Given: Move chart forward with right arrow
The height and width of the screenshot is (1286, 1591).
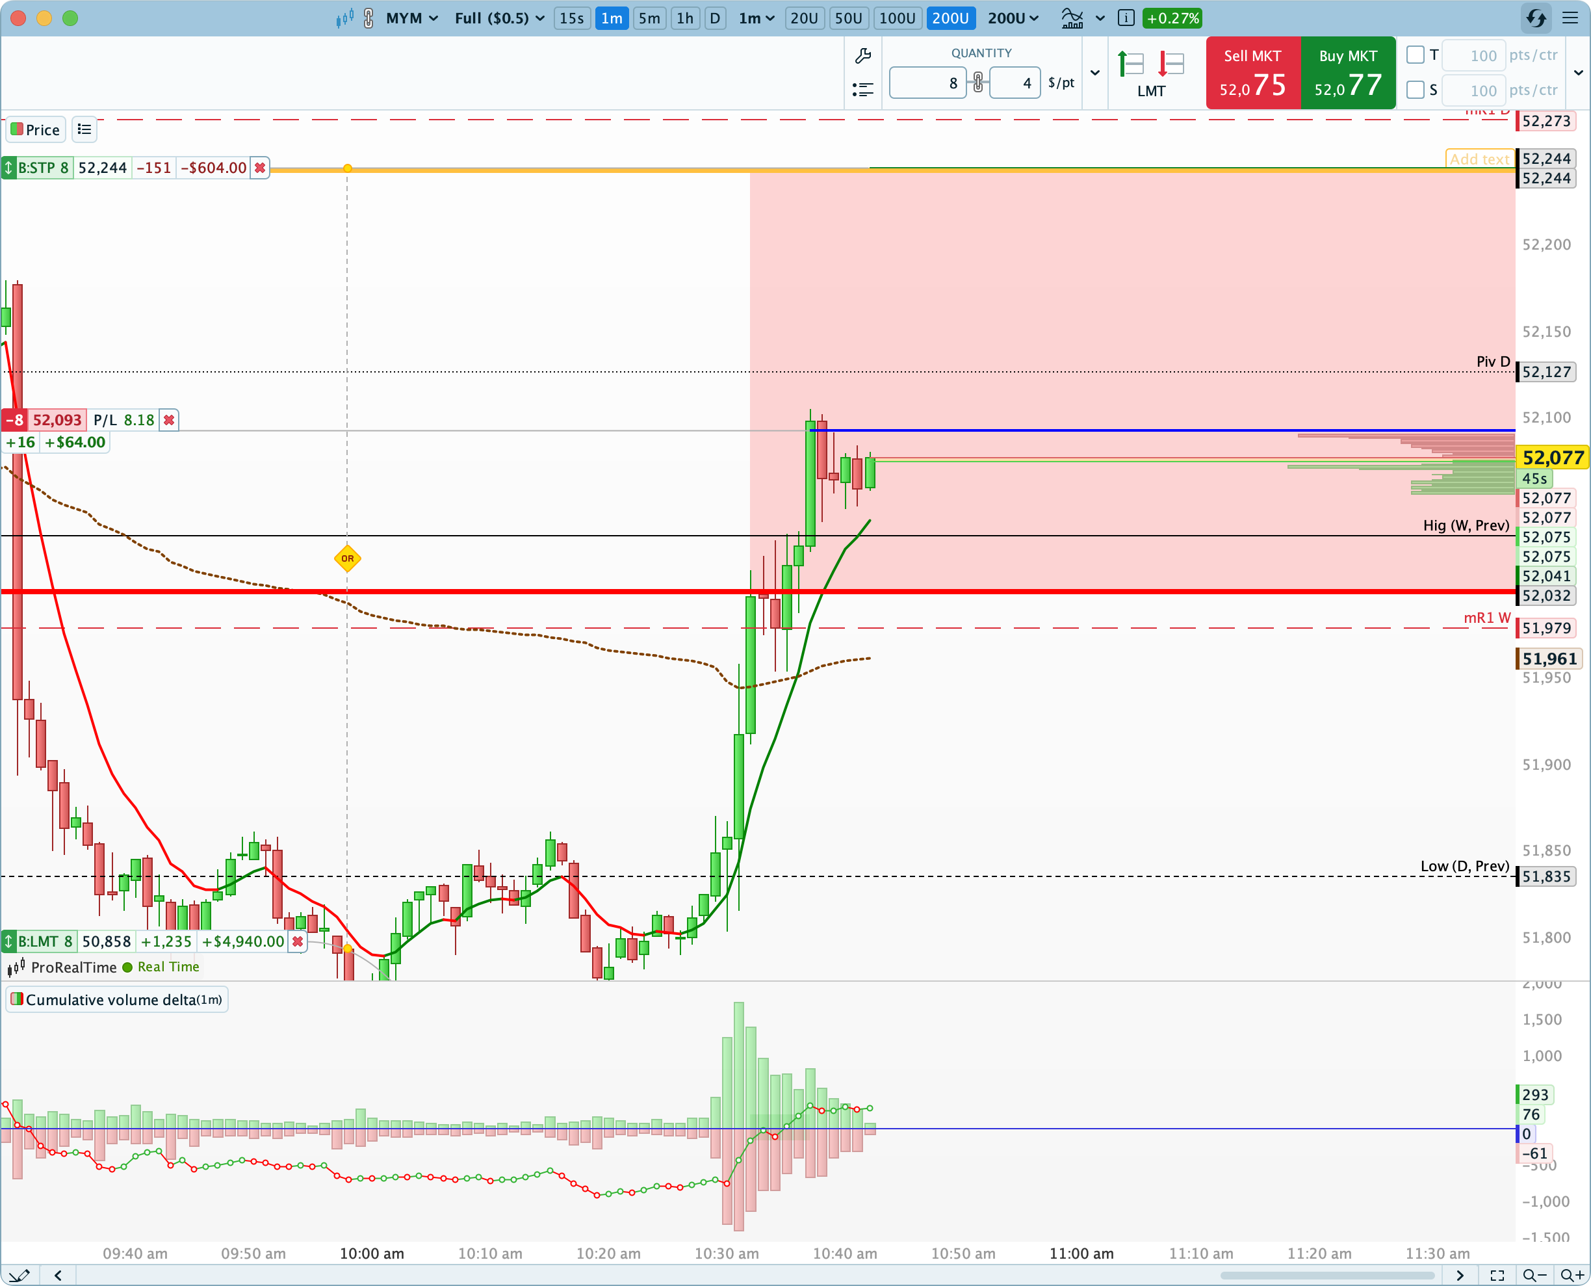Looking at the screenshot, I should (1460, 1275).
